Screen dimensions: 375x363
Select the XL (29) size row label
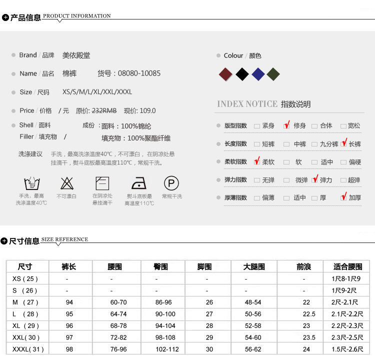point(25,326)
